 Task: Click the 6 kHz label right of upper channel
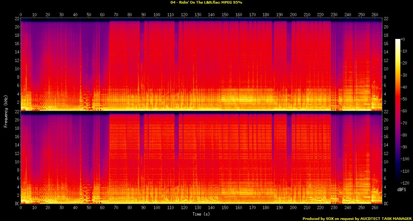click(386, 85)
